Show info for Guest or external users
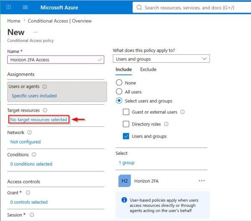 (182, 112)
